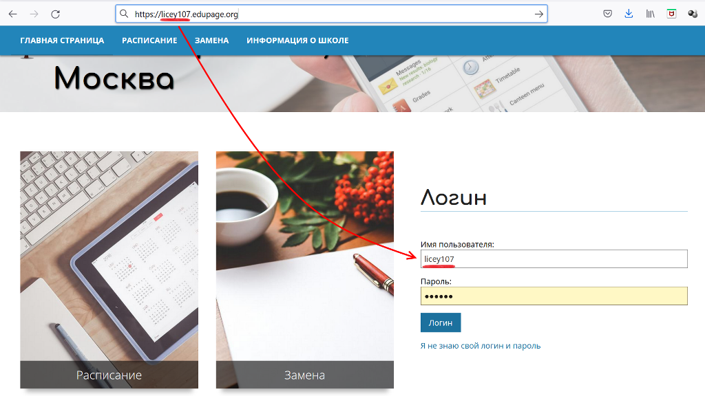Open the ГЛАВНАЯ СТРАНИЦА menu item
Image resolution: width=705 pixels, height=396 pixels.
[62, 41]
